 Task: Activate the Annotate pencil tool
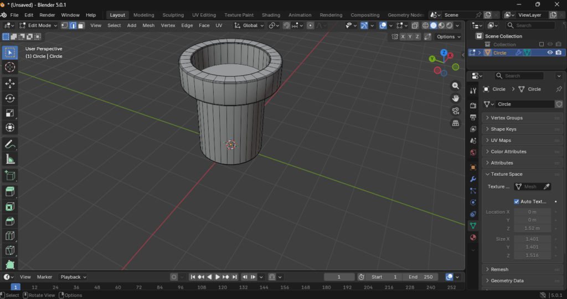[10, 144]
